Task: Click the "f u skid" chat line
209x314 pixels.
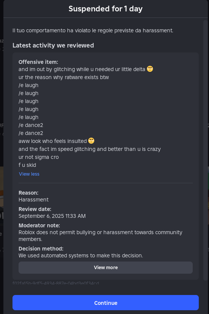Action: 27,165
